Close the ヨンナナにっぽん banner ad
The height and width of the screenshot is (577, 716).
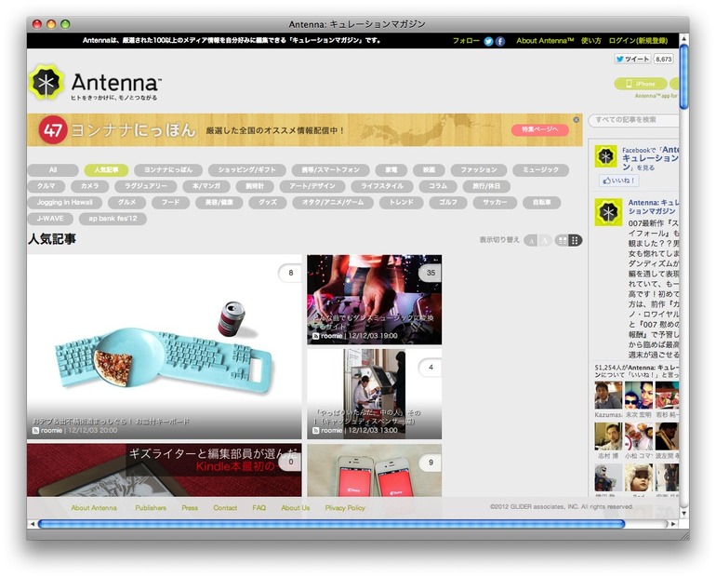pos(576,120)
